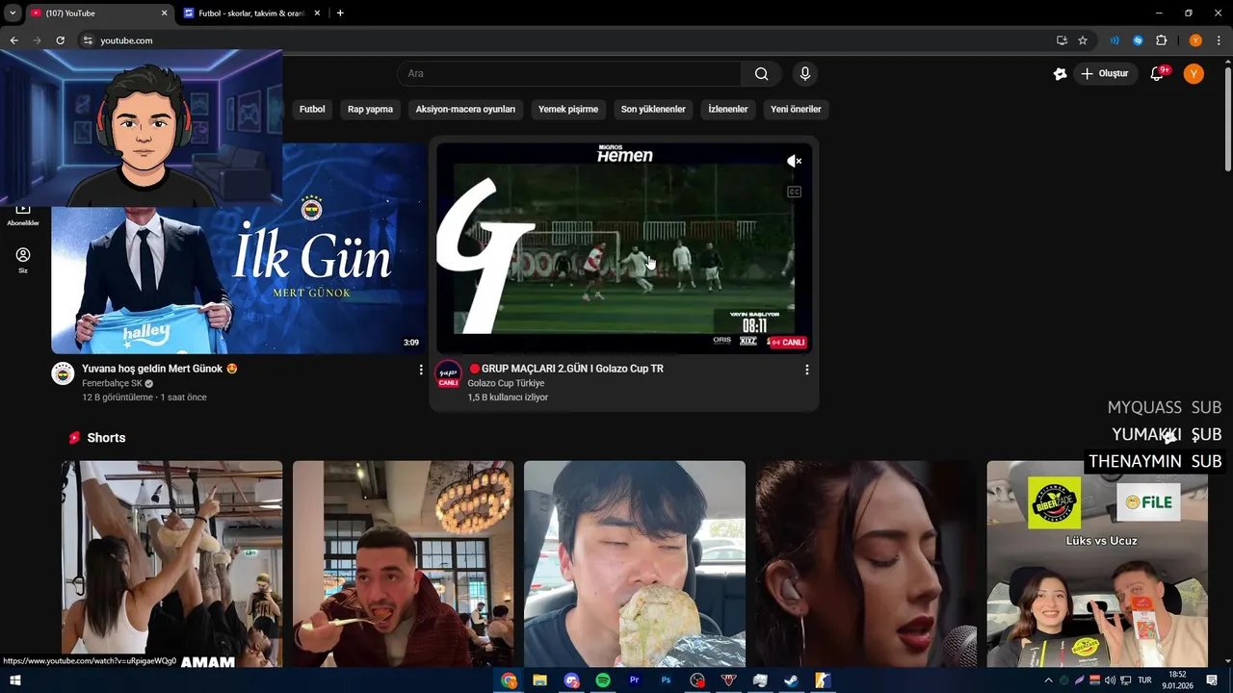Screen dimensions: 1233x693
Task: Open the Siz section in the sidebar
Action: pos(23,260)
